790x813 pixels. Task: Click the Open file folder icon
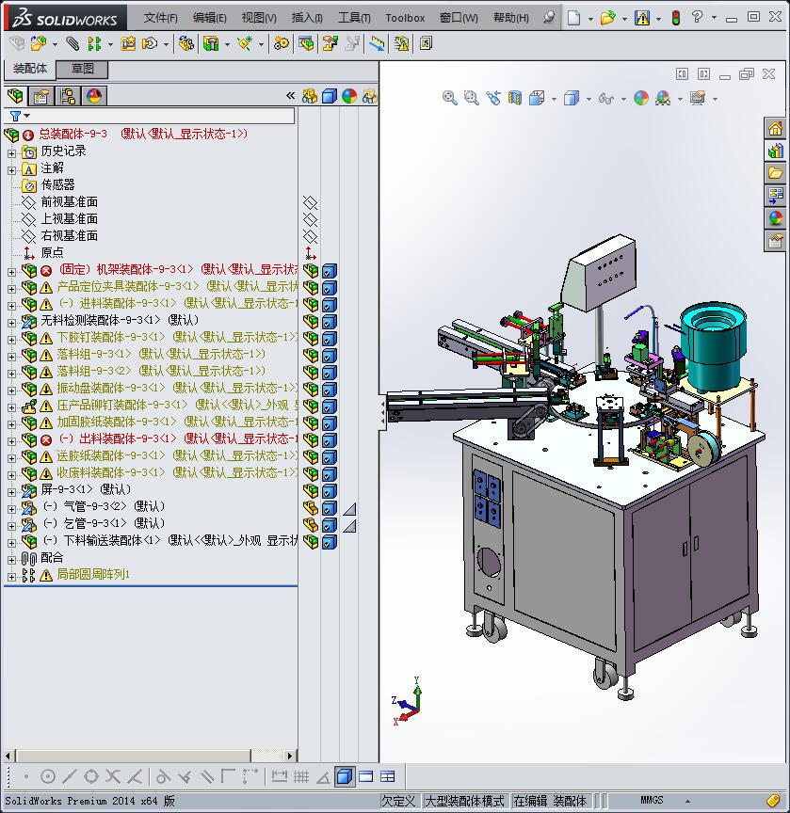pyautogui.click(x=607, y=18)
